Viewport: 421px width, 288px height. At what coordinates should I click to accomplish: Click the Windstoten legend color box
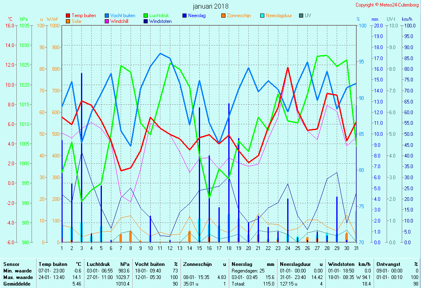point(146,21)
